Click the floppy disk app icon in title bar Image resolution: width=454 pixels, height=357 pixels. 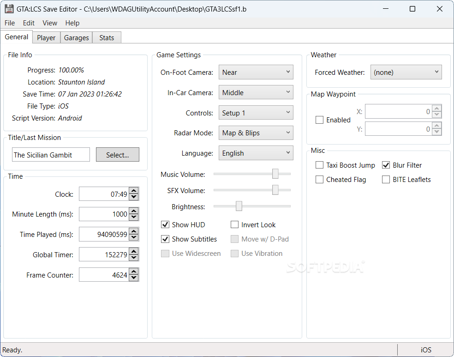click(x=9, y=9)
